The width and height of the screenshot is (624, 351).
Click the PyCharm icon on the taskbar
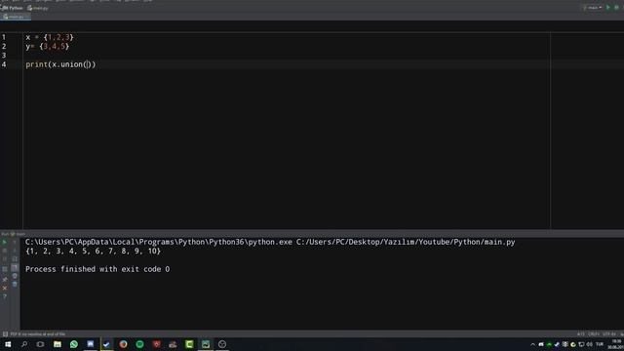pyautogui.click(x=206, y=344)
